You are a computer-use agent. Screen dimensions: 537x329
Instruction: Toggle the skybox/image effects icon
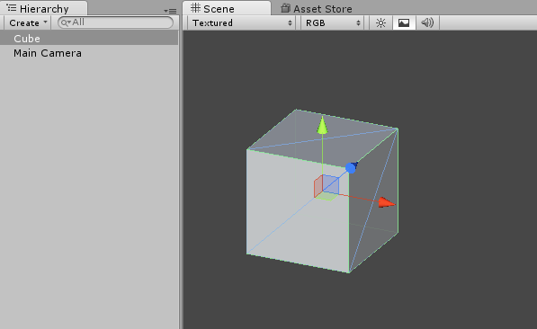coord(404,23)
